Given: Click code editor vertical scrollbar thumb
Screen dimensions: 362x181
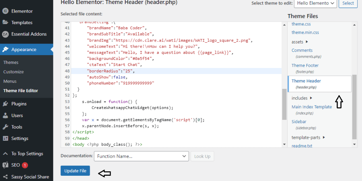Looking at the screenshot, I should point(284,104).
